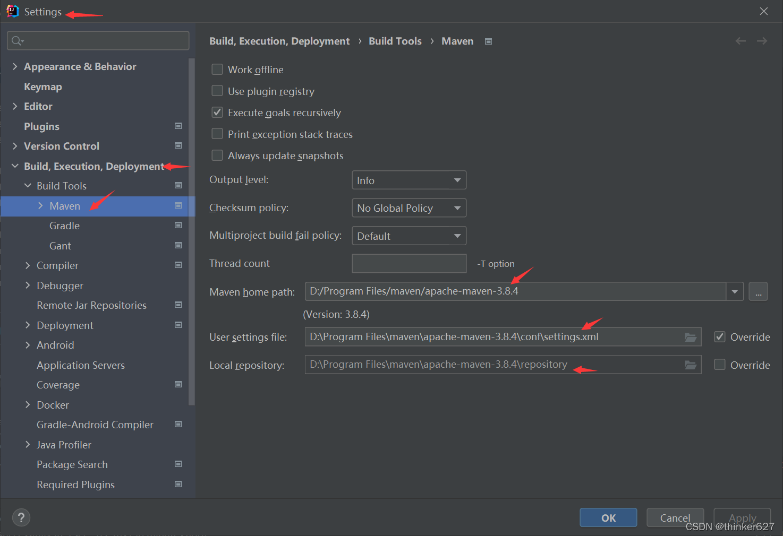The image size is (783, 536).
Task: Click Build, Execution, Deployment breadcrumb
Action: pyautogui.click(x=279, y=41)
